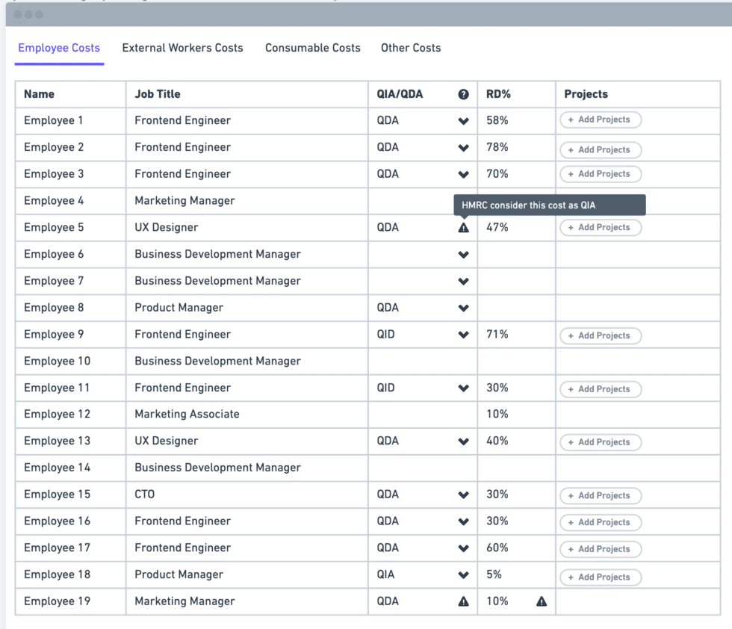Add projects for Employee 1

(x=601, y=120)
